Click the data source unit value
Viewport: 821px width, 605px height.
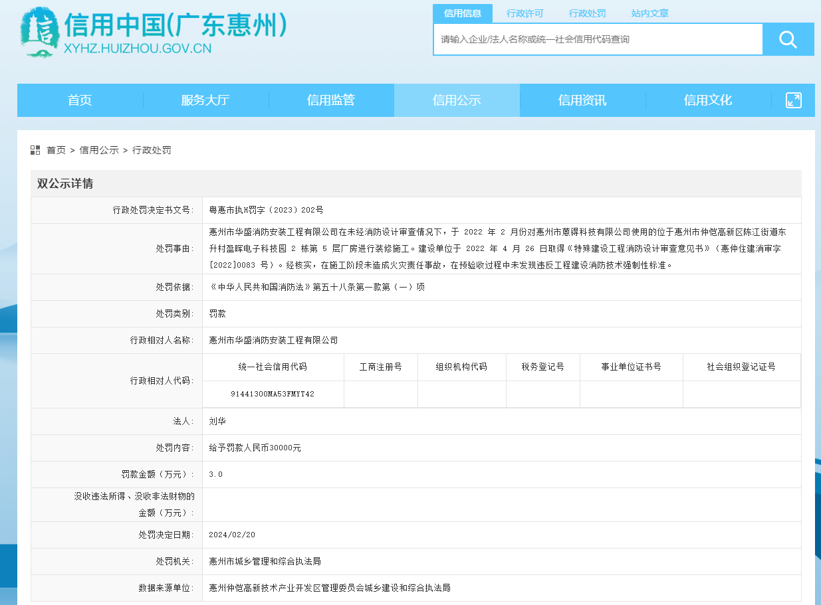pos(330,588)
